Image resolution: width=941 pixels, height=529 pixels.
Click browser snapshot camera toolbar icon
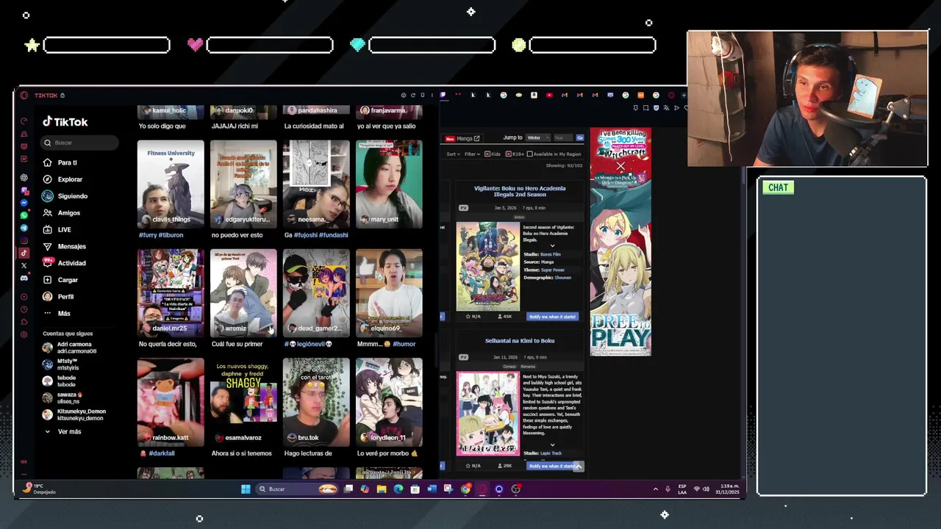tap(645, 108)
